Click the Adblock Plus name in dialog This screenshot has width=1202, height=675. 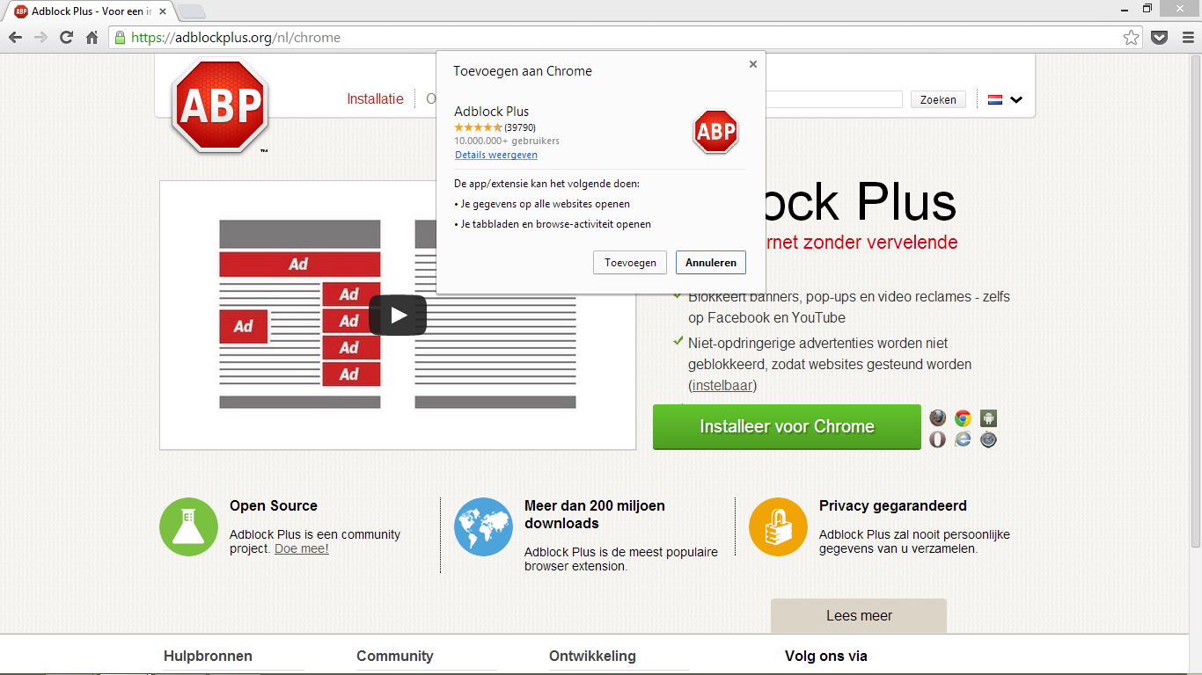pyautogui.click(x=492, y=112)
